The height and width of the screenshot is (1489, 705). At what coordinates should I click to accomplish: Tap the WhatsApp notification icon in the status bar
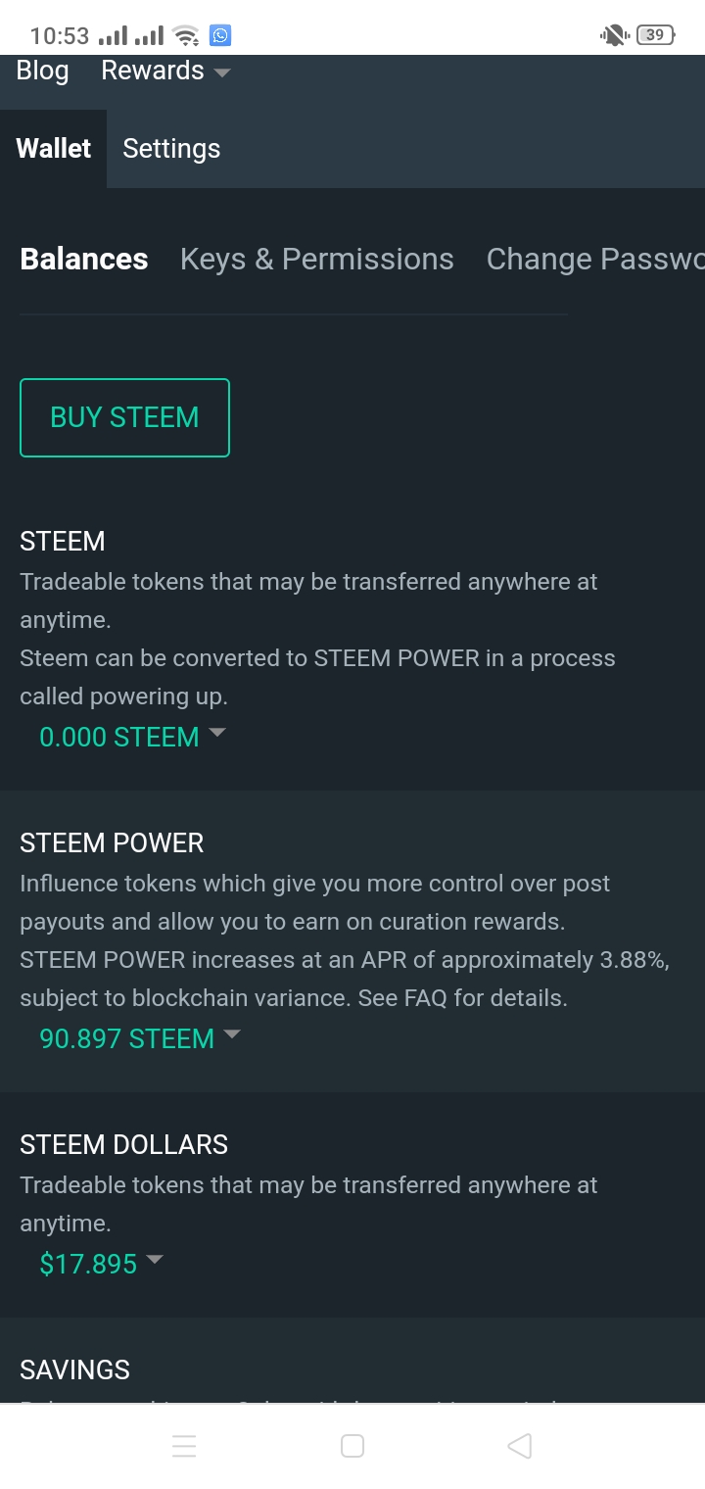tap(220, 36)
